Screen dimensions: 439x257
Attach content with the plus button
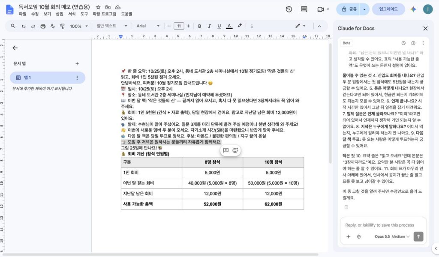pos(348,236)
